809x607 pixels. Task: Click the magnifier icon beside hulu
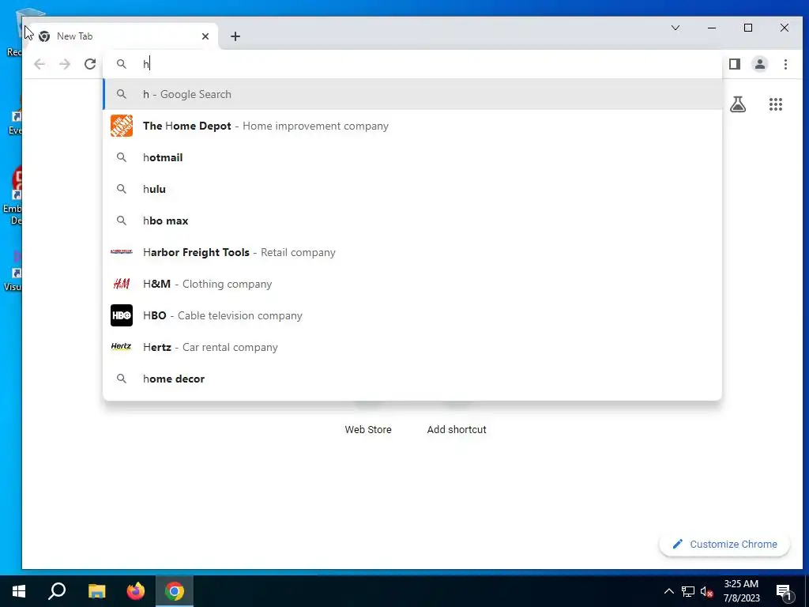(121, 189)
